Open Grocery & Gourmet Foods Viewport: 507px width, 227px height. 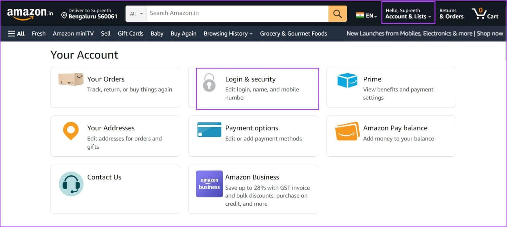(x=293, y=34)
